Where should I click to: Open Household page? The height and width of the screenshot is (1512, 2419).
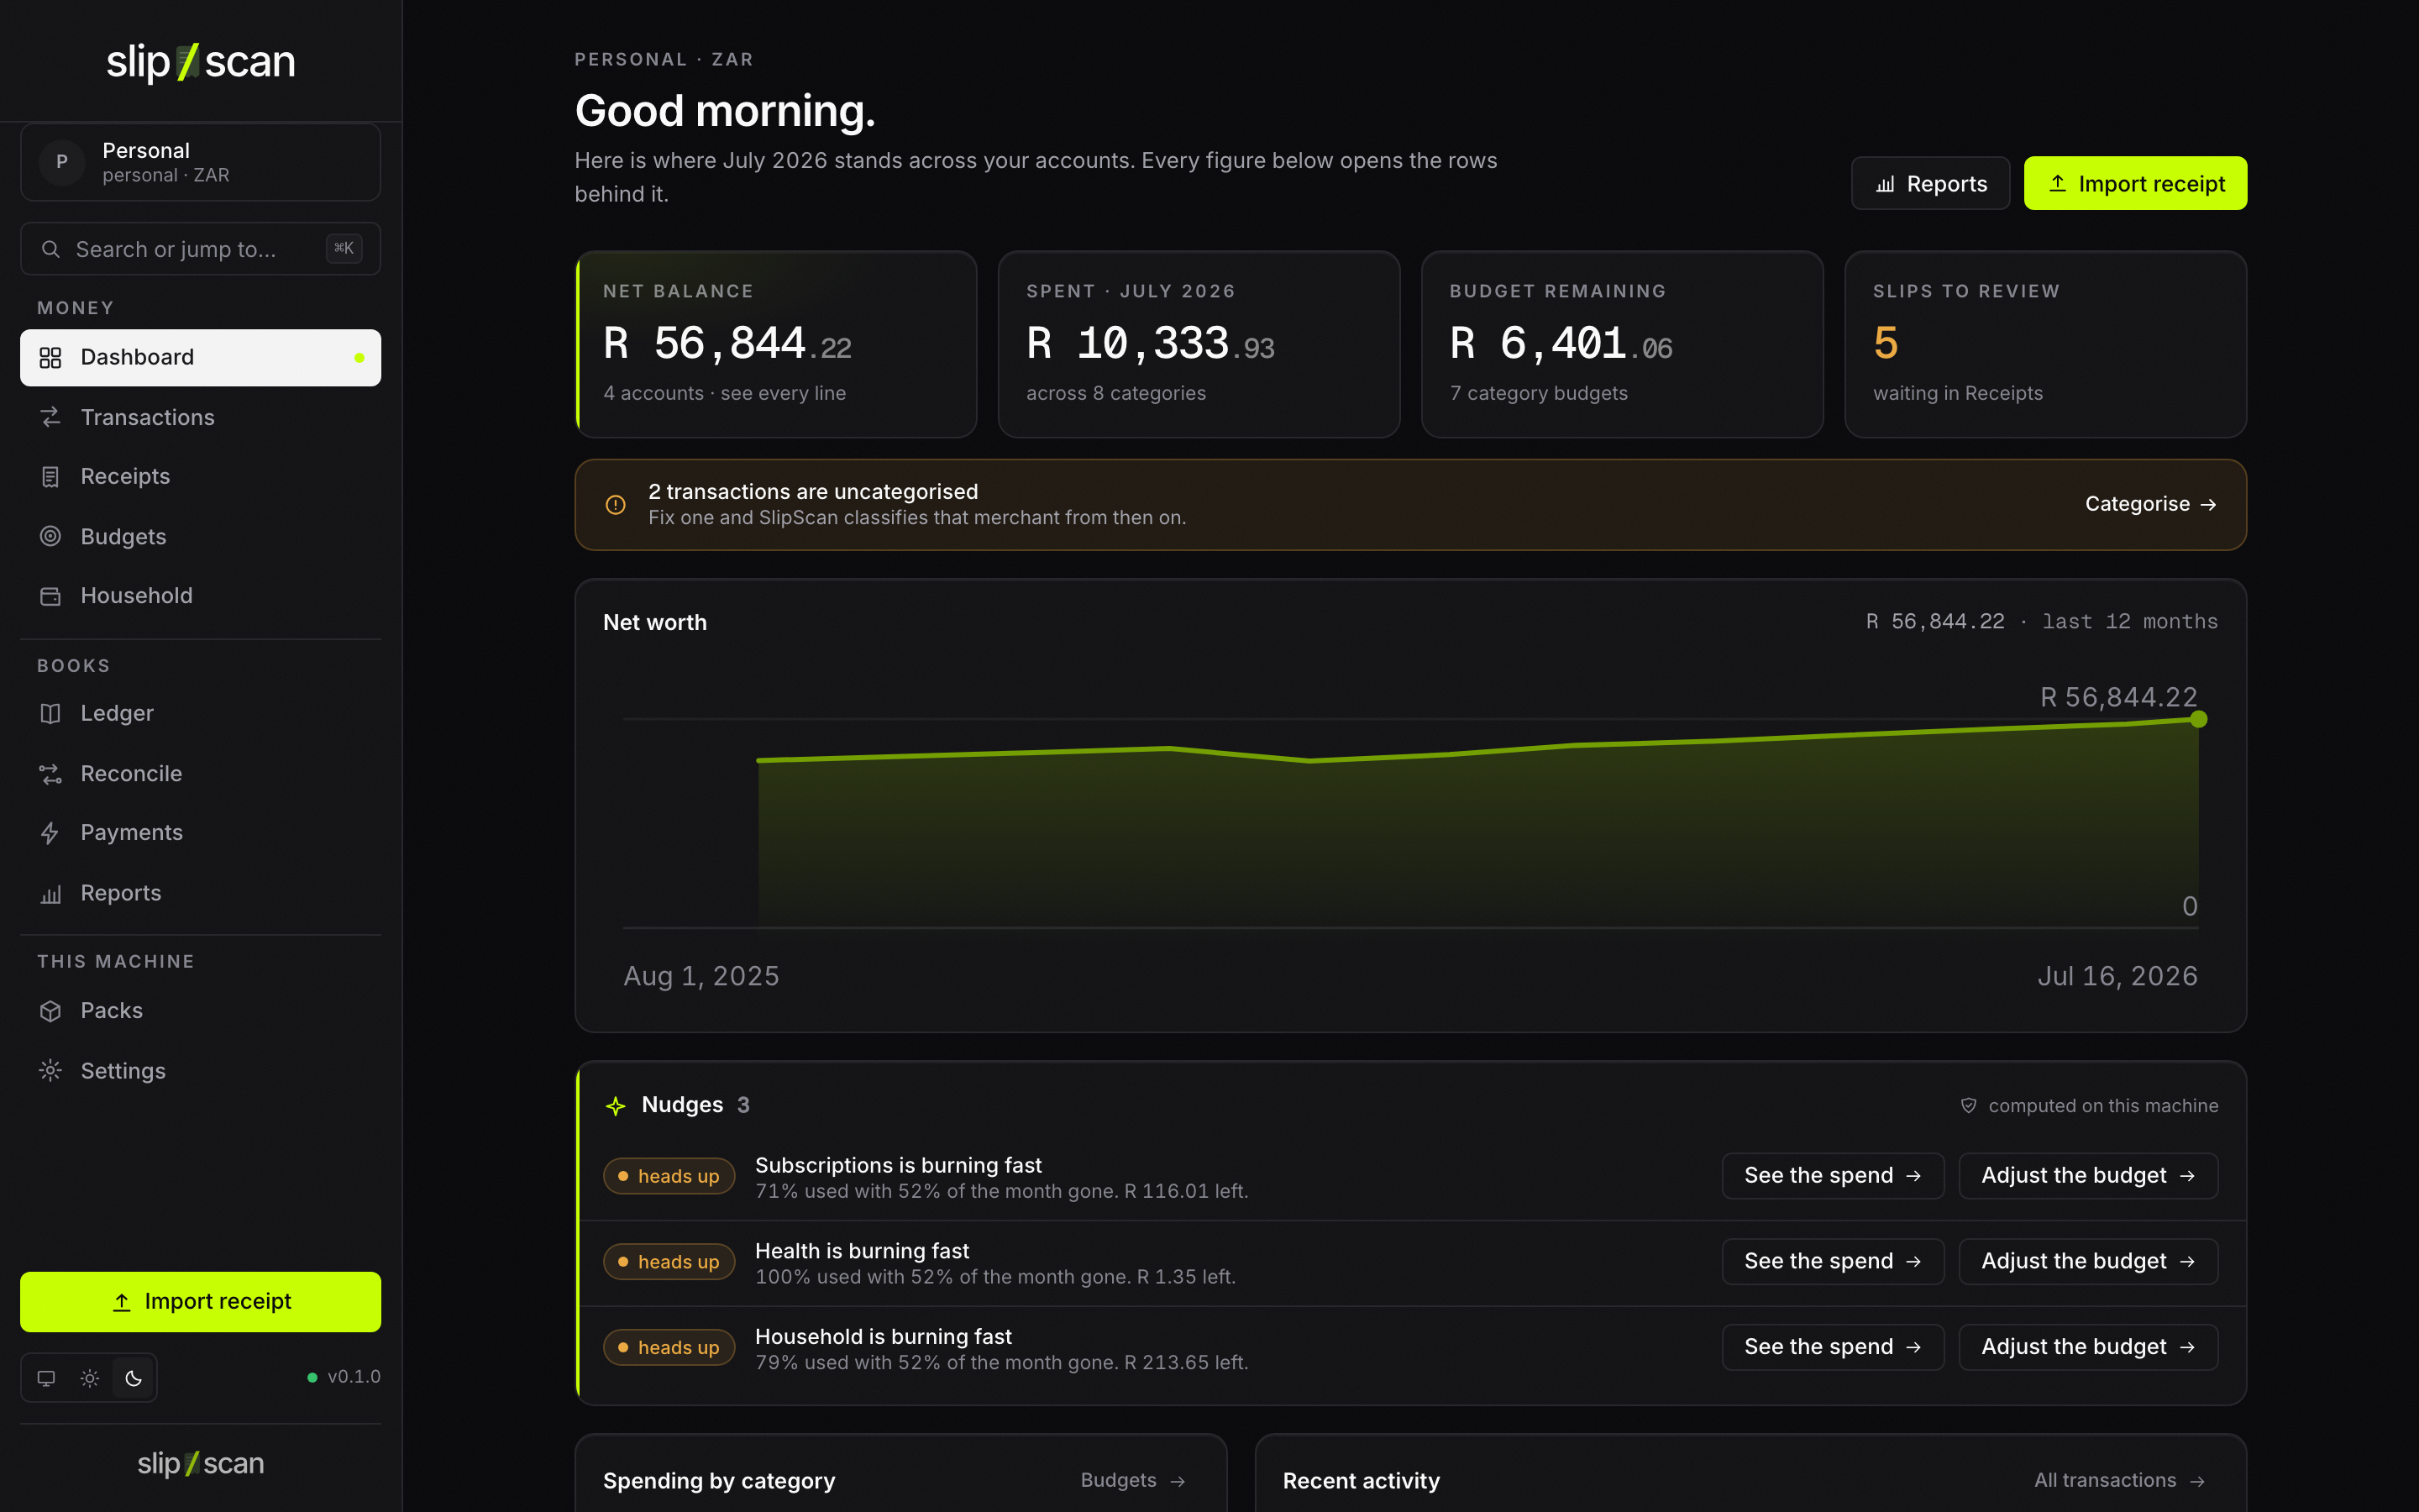point(200,595)
